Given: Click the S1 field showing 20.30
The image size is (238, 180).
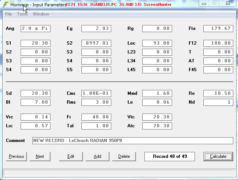Looking at the screenshot, I should point(35,43).
